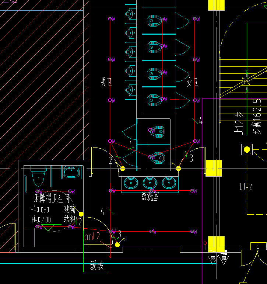Select the middle wash basin in 盥洗室
The height and width of the screenshot is (284, 267).
[150, 183]
